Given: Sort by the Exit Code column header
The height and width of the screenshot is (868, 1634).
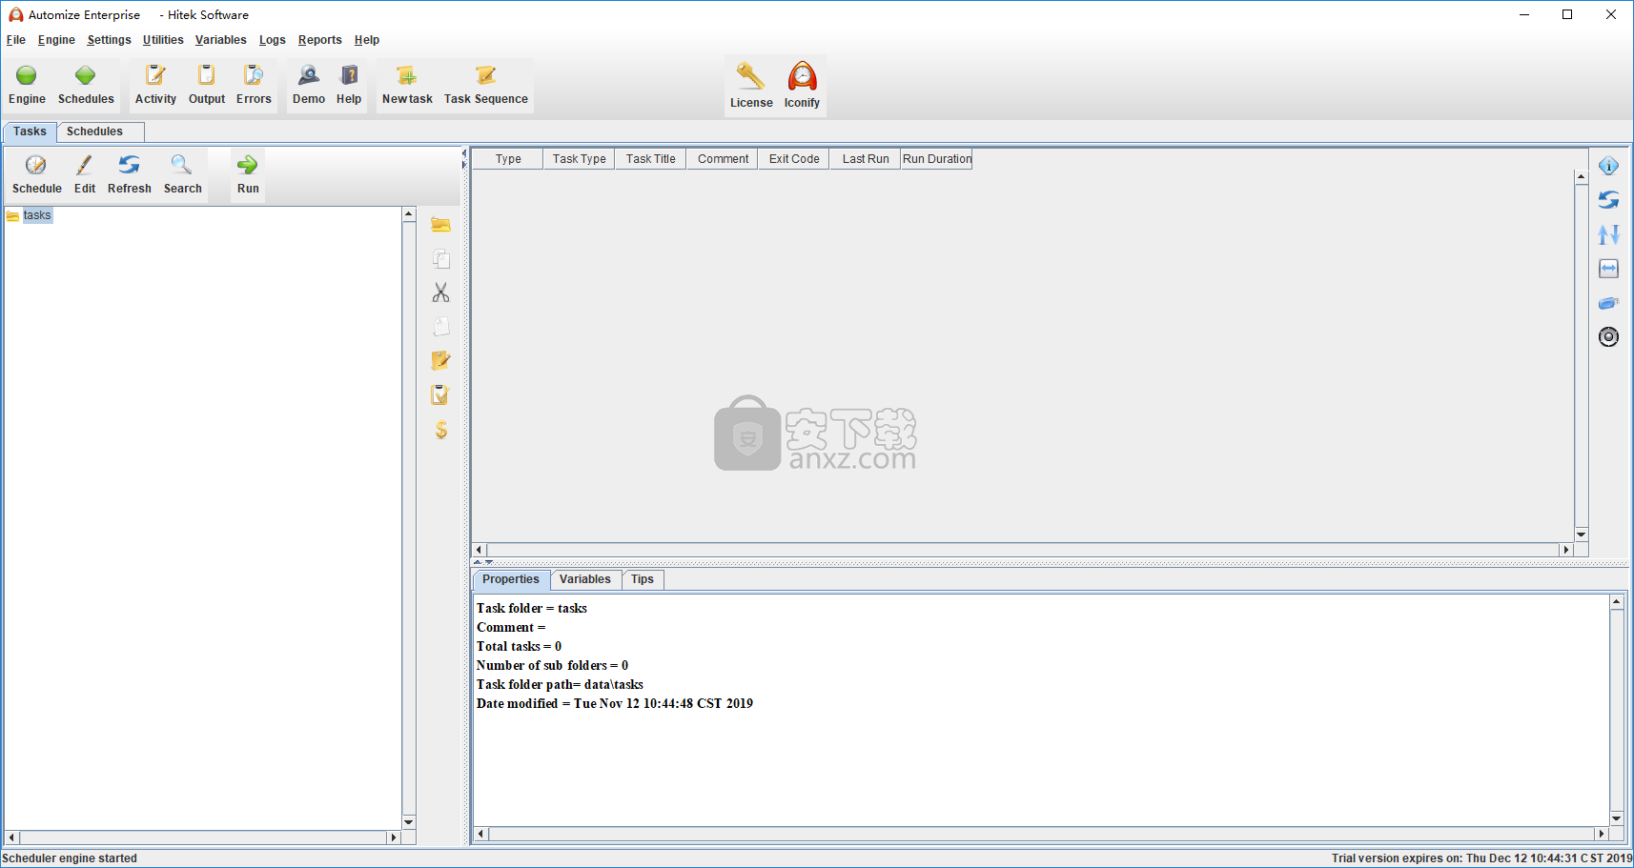Looking at the screenshot, I should click(794, 159).
